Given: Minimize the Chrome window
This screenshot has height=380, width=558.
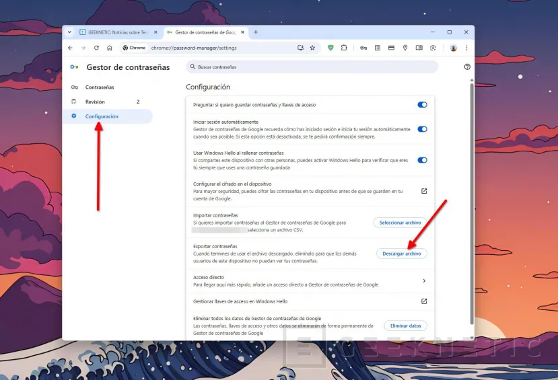Looking at the screenshot, I should [x=433, y=32].
